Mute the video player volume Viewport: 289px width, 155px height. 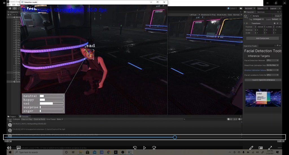tap(9, 148)
